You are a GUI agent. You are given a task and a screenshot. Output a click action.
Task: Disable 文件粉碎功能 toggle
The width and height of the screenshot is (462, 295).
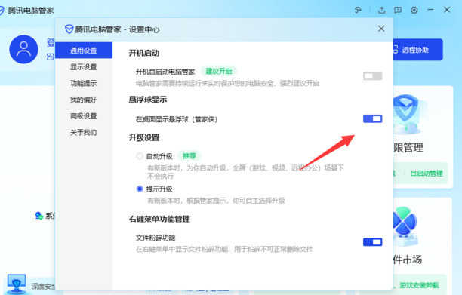[373, 242]
